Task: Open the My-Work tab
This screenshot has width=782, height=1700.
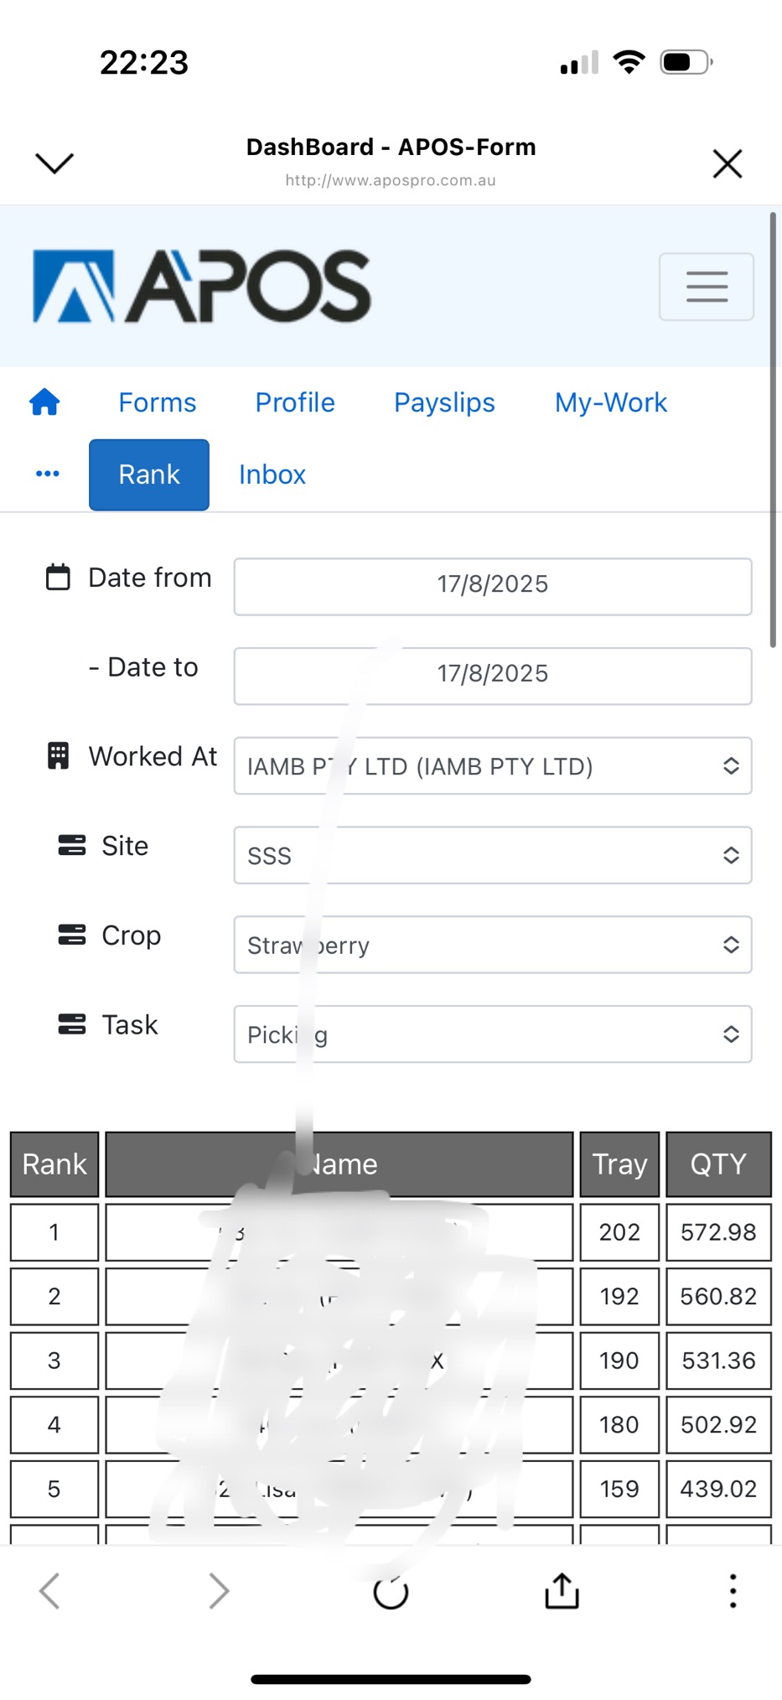Action: pos(610,402)
